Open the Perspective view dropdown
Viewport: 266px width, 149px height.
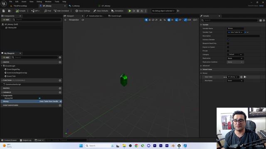click(x=74, y=20)
